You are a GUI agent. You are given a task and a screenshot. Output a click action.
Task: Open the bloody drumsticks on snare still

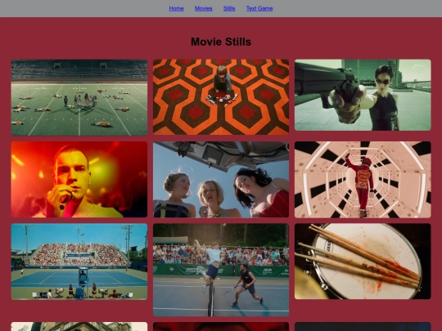[x=363, y=262]
